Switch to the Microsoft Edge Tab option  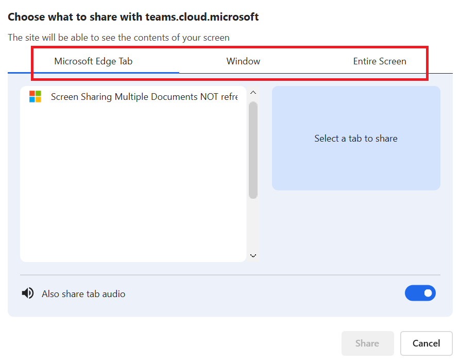point(93,61)
